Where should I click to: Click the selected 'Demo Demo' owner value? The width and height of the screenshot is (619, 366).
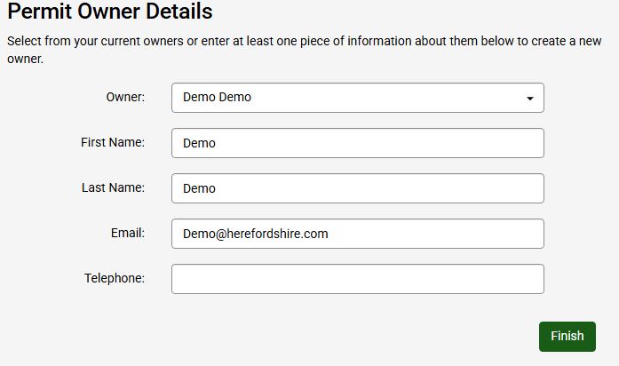tap(217, 98)
